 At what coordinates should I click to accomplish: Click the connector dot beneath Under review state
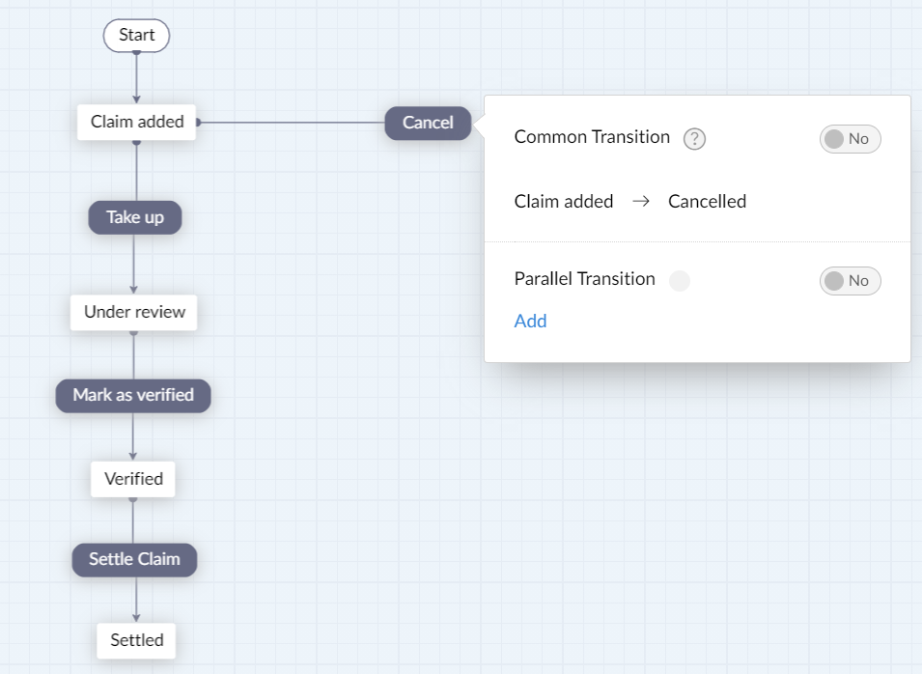133,332
